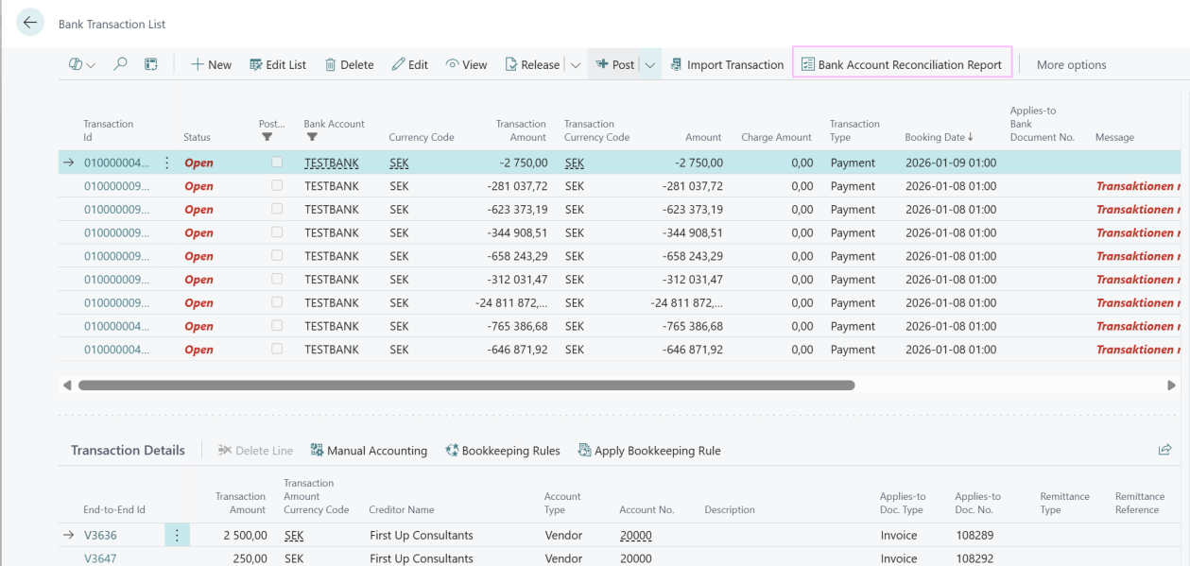
Task: Open row menu dots for the -2 750,00 transaction
Action: click(x=168, y=163)
